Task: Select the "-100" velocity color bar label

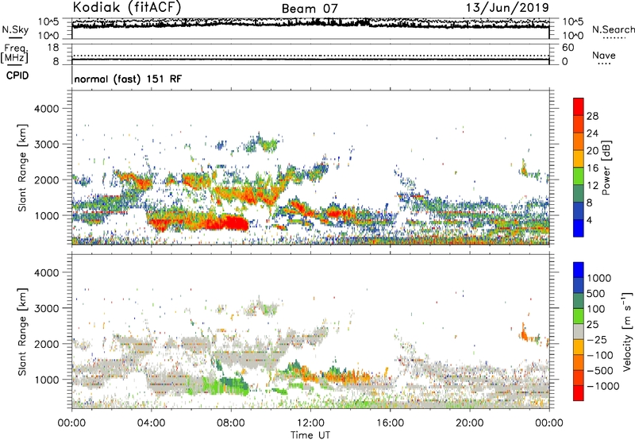Action: (599, 355)
